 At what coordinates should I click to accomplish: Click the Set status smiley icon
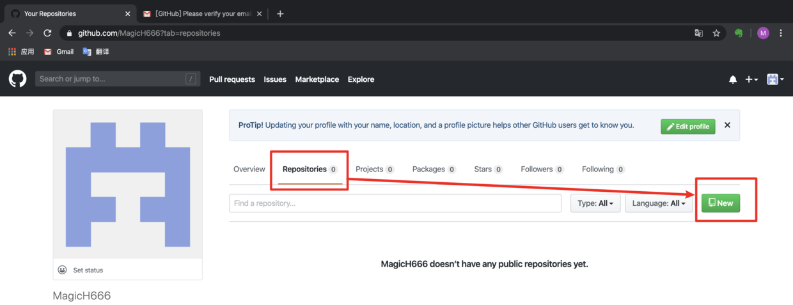pyautogui.click(x=62, y=270)
